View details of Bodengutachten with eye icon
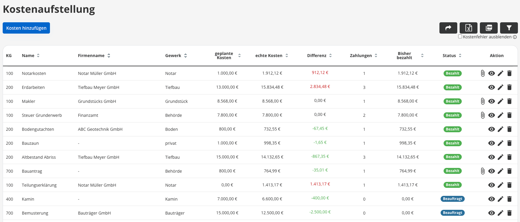Viewport: 520px width, 222px height. coord(491,129)
